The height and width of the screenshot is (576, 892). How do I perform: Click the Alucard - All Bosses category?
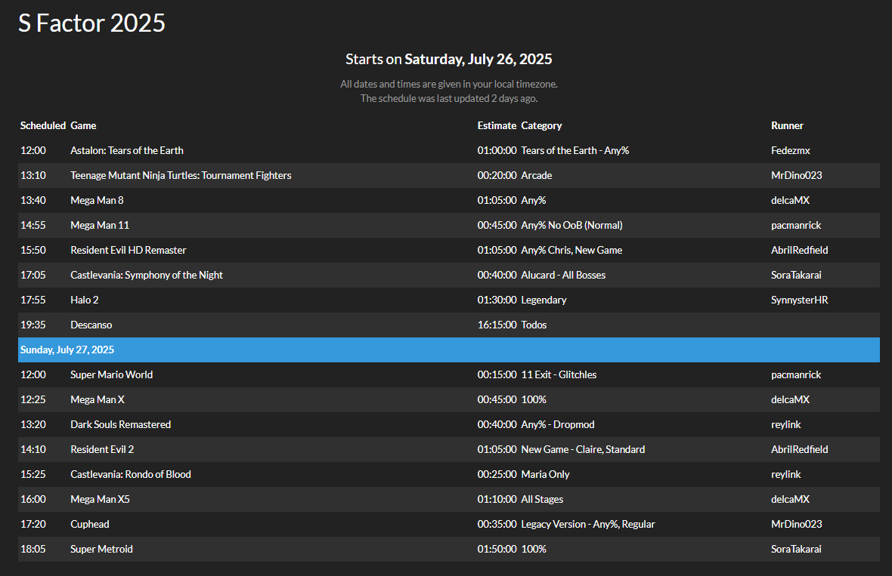(563, 275)
